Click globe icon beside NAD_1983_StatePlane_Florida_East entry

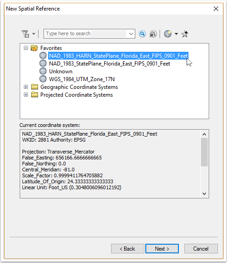(43, 63)
